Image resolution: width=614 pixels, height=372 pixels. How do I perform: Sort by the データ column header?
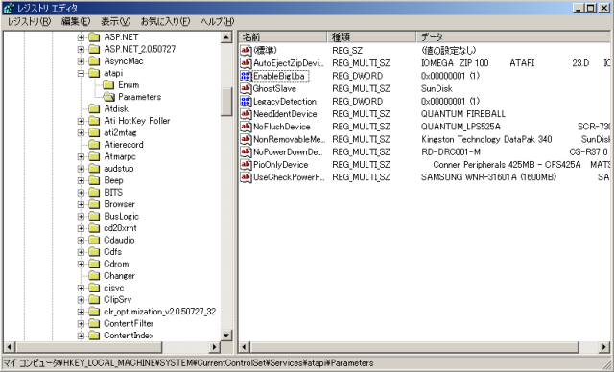click(513, 37)
